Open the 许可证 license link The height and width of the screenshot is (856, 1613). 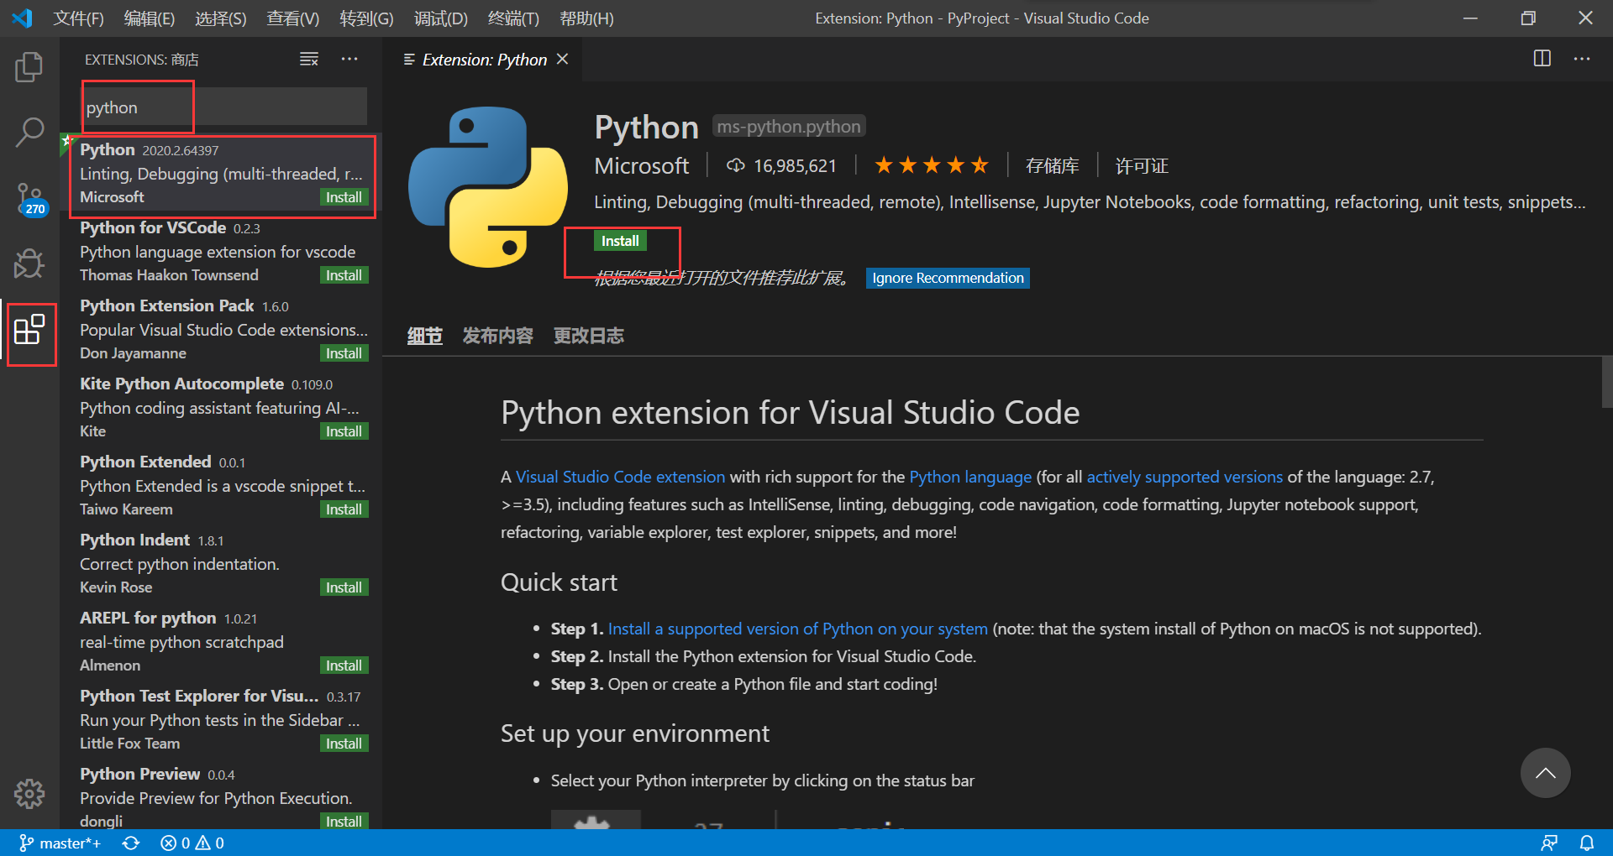coord(1142,165)
